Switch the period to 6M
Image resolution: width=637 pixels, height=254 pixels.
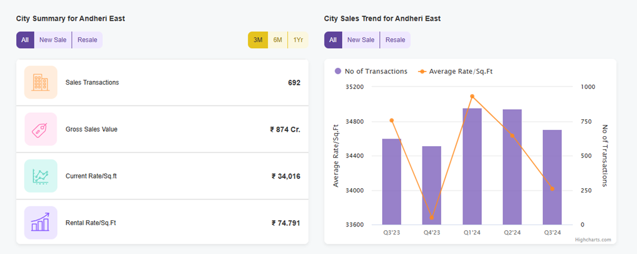(x=277, y=40)
